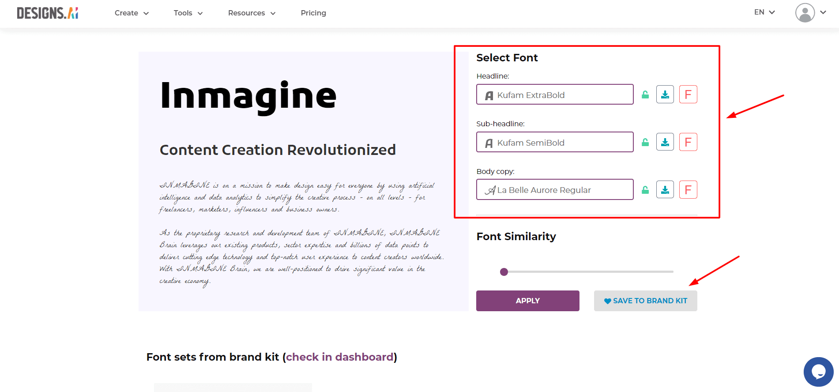Open the chat support bubble

(x=818, y=372)
